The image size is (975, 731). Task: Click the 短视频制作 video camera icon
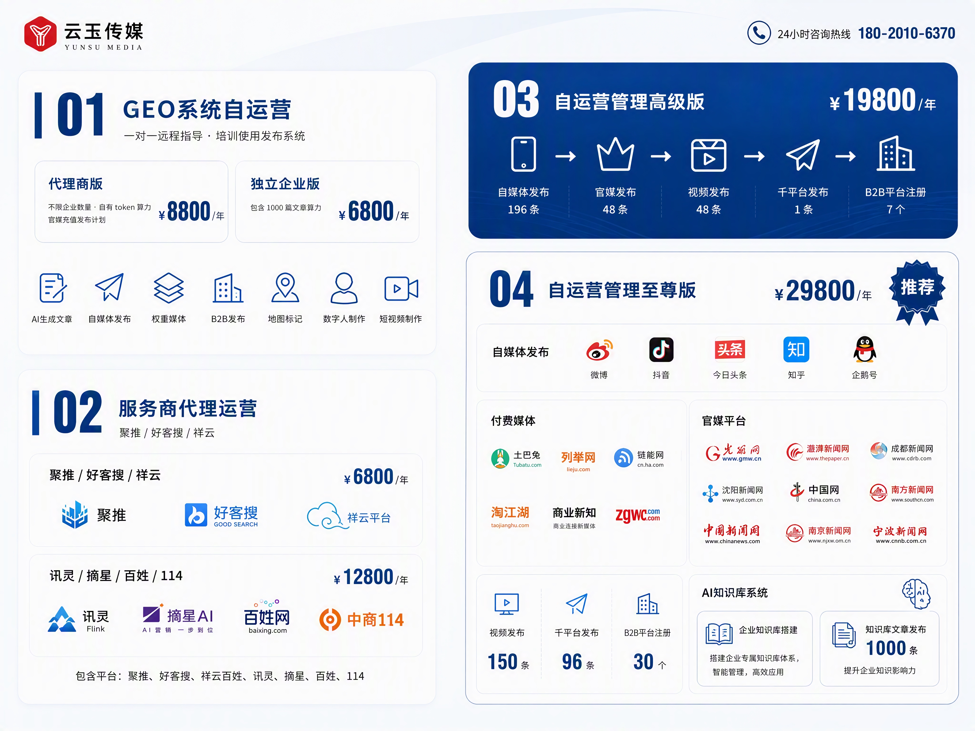(401, 289)
